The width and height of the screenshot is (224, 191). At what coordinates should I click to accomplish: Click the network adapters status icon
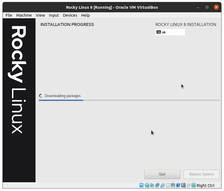(157, 185)
